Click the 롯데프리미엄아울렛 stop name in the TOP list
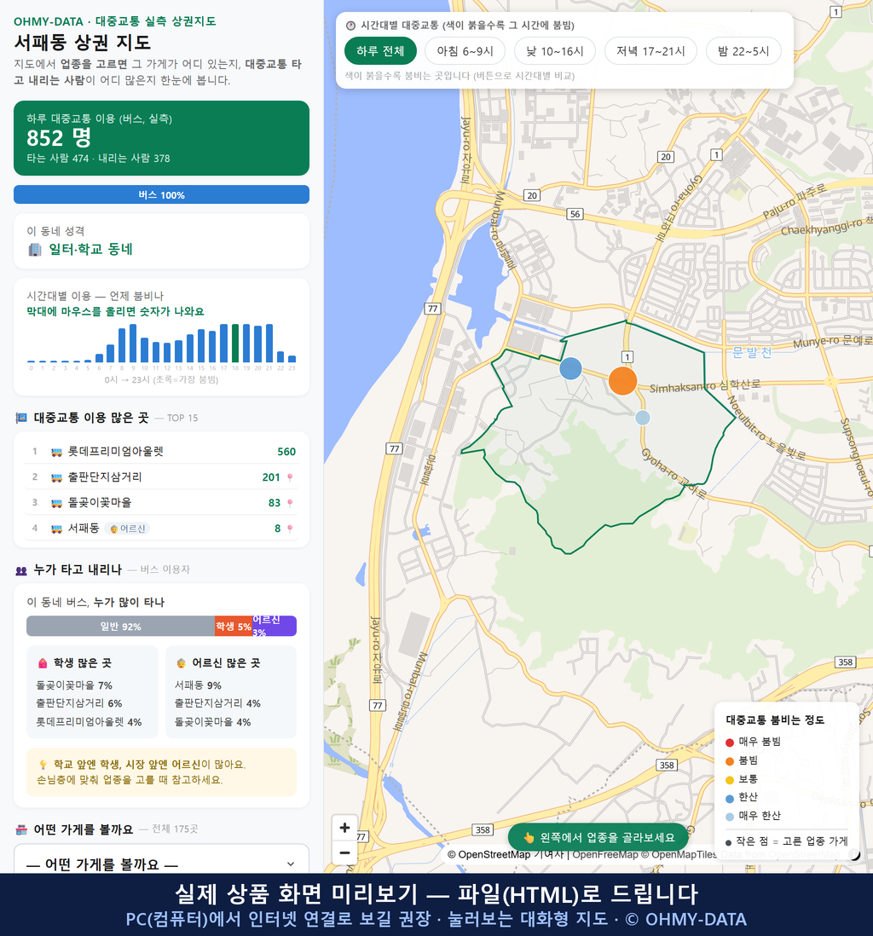 pyautogui.click(x=115, y=452)
